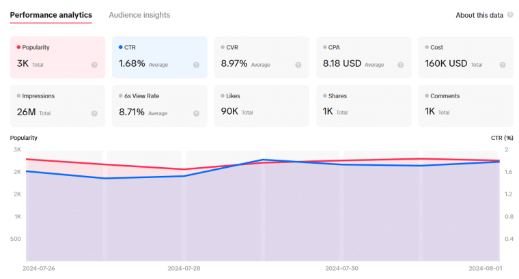Click the About this data link

479,15
